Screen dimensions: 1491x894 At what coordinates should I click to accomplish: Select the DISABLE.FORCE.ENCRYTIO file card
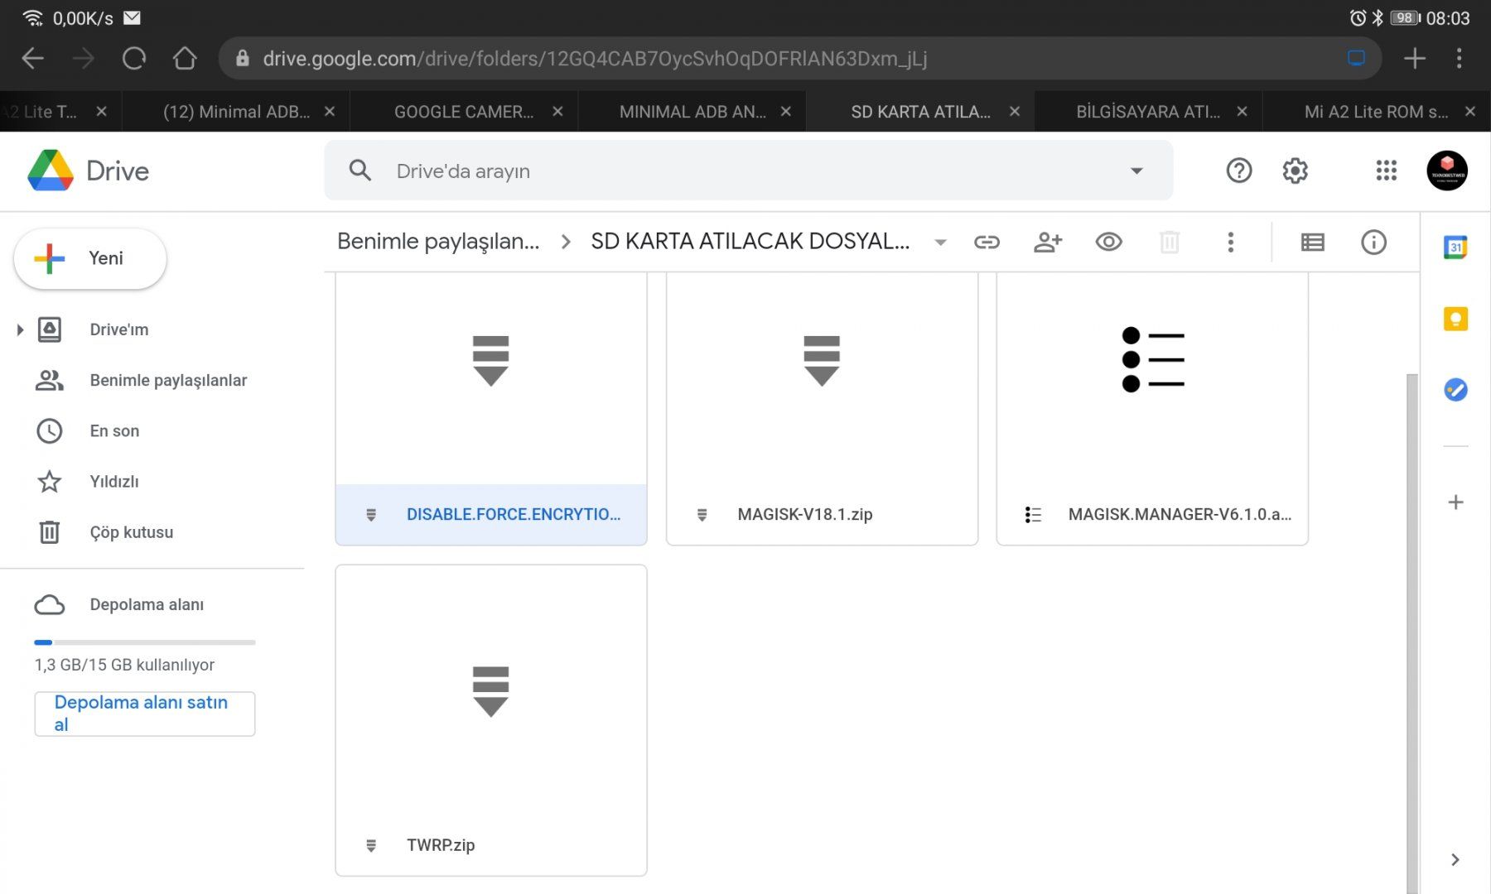[x=491, y=409]
